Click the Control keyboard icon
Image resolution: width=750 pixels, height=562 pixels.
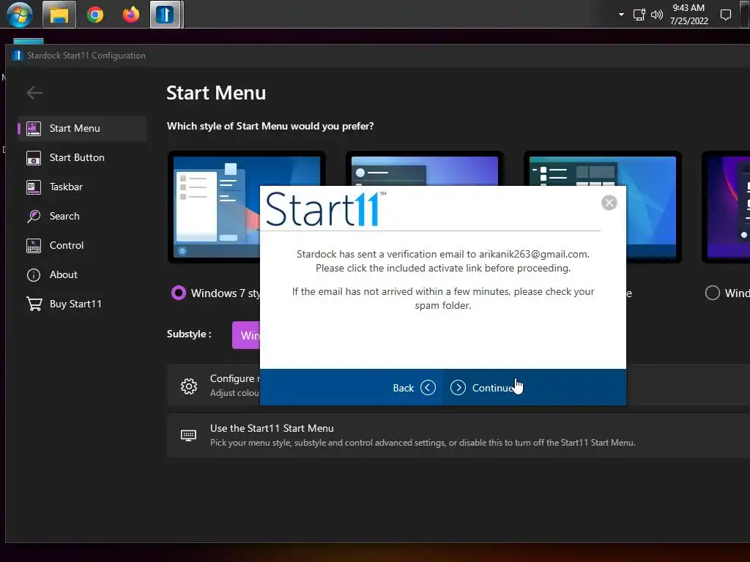[x=34, y=246]
